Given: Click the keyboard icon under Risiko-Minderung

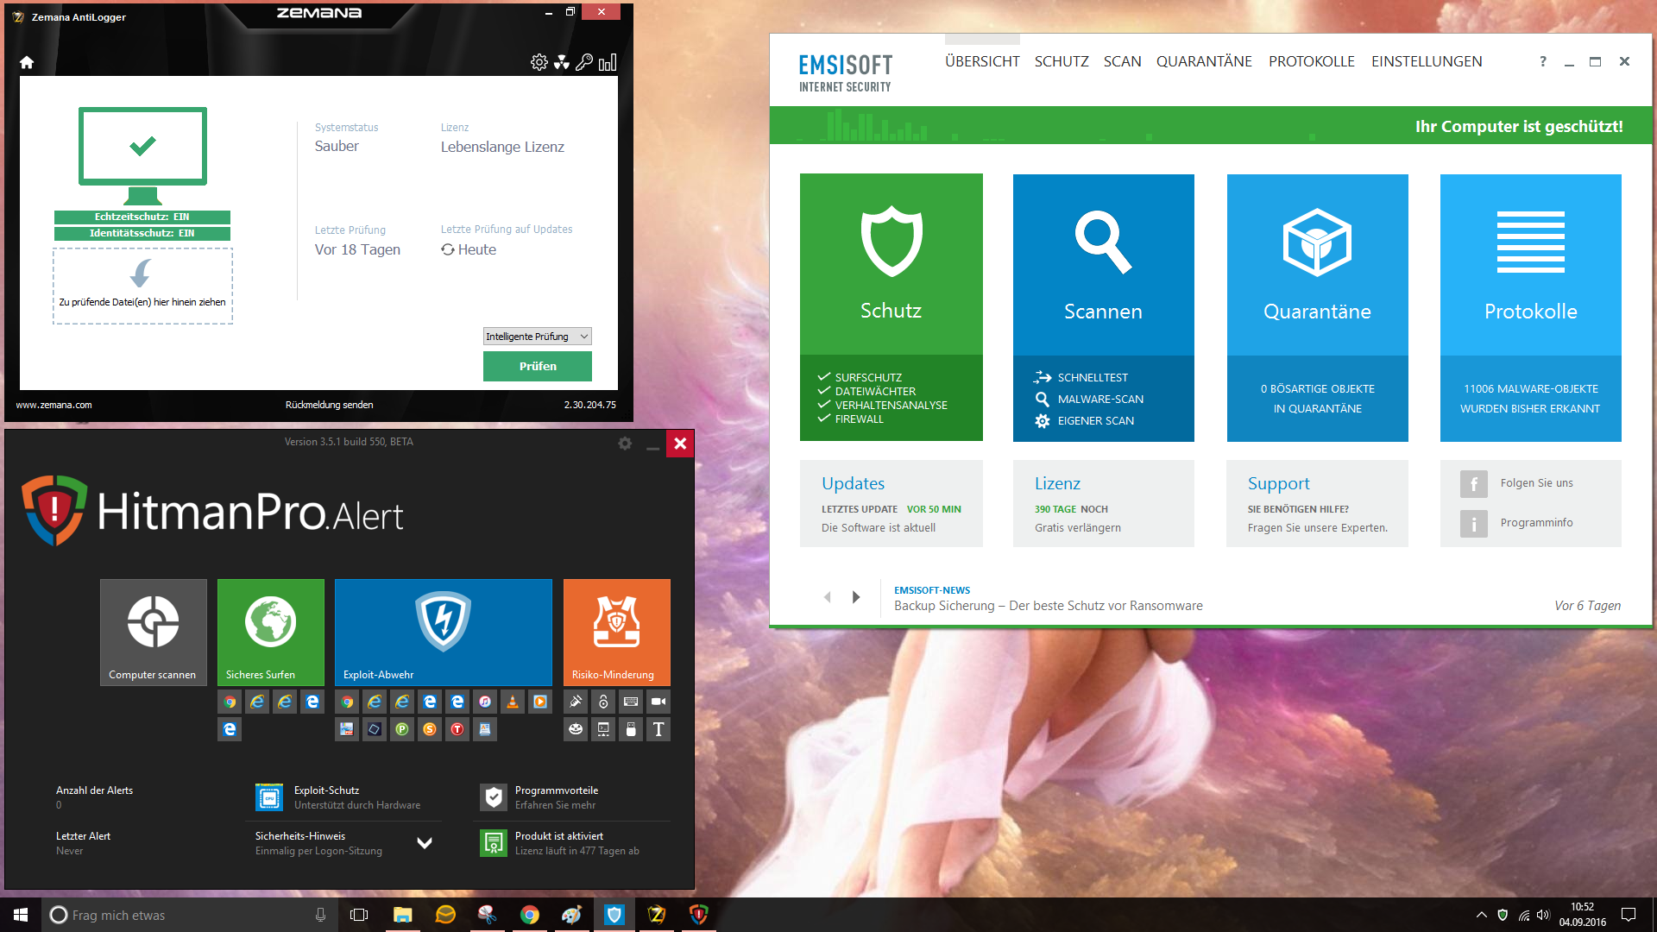Looking at the screenshot, I should 631,702.
